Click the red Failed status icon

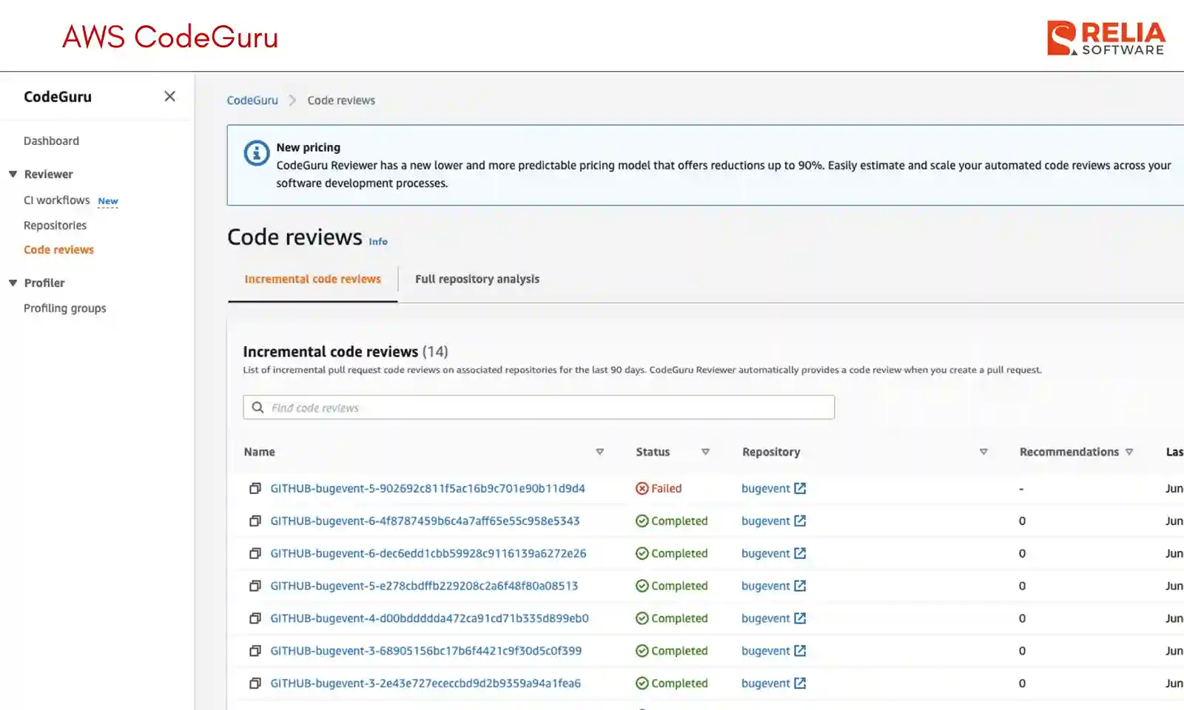tap(642, 488)
